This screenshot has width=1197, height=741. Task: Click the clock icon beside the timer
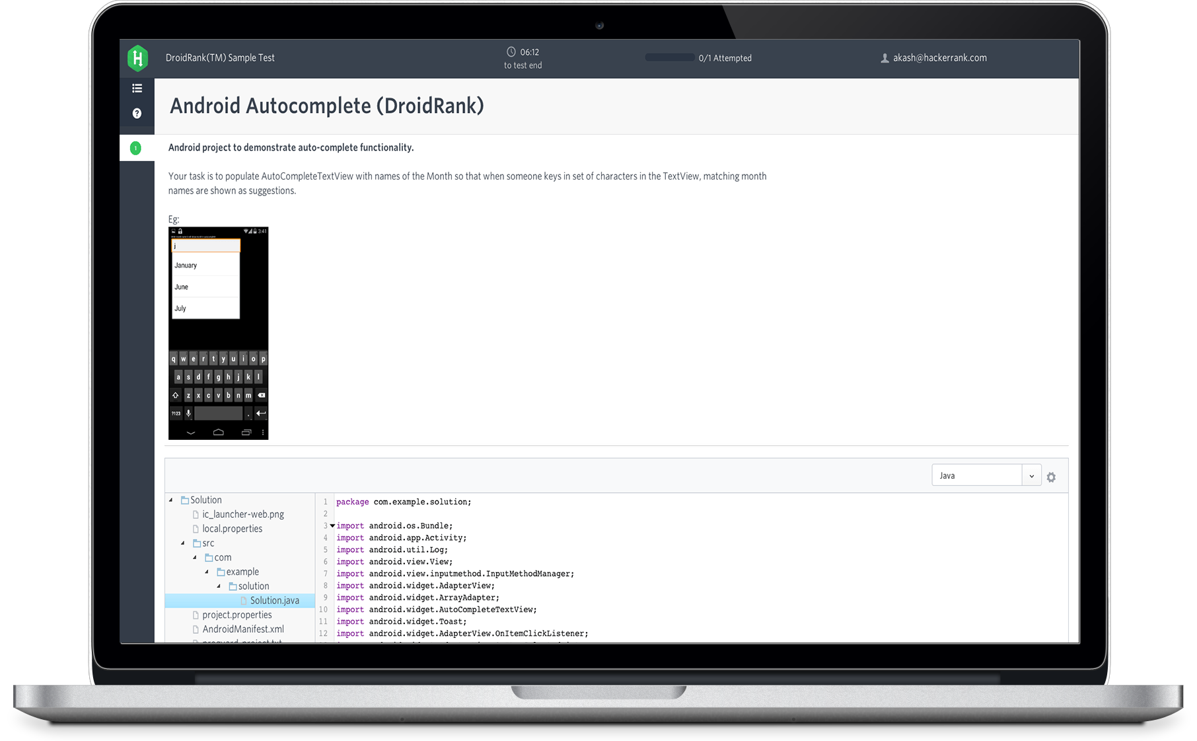[511, 52]
